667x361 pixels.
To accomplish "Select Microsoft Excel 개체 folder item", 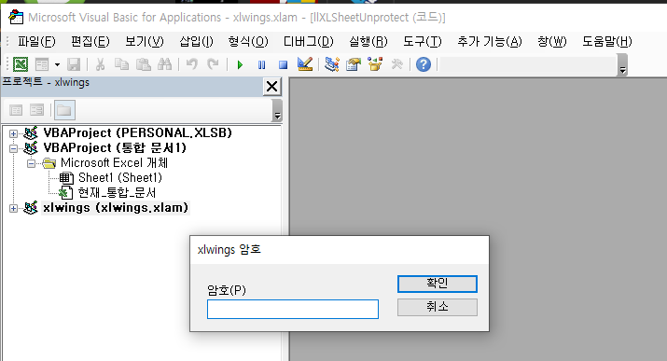I will (x=114, y=163).
